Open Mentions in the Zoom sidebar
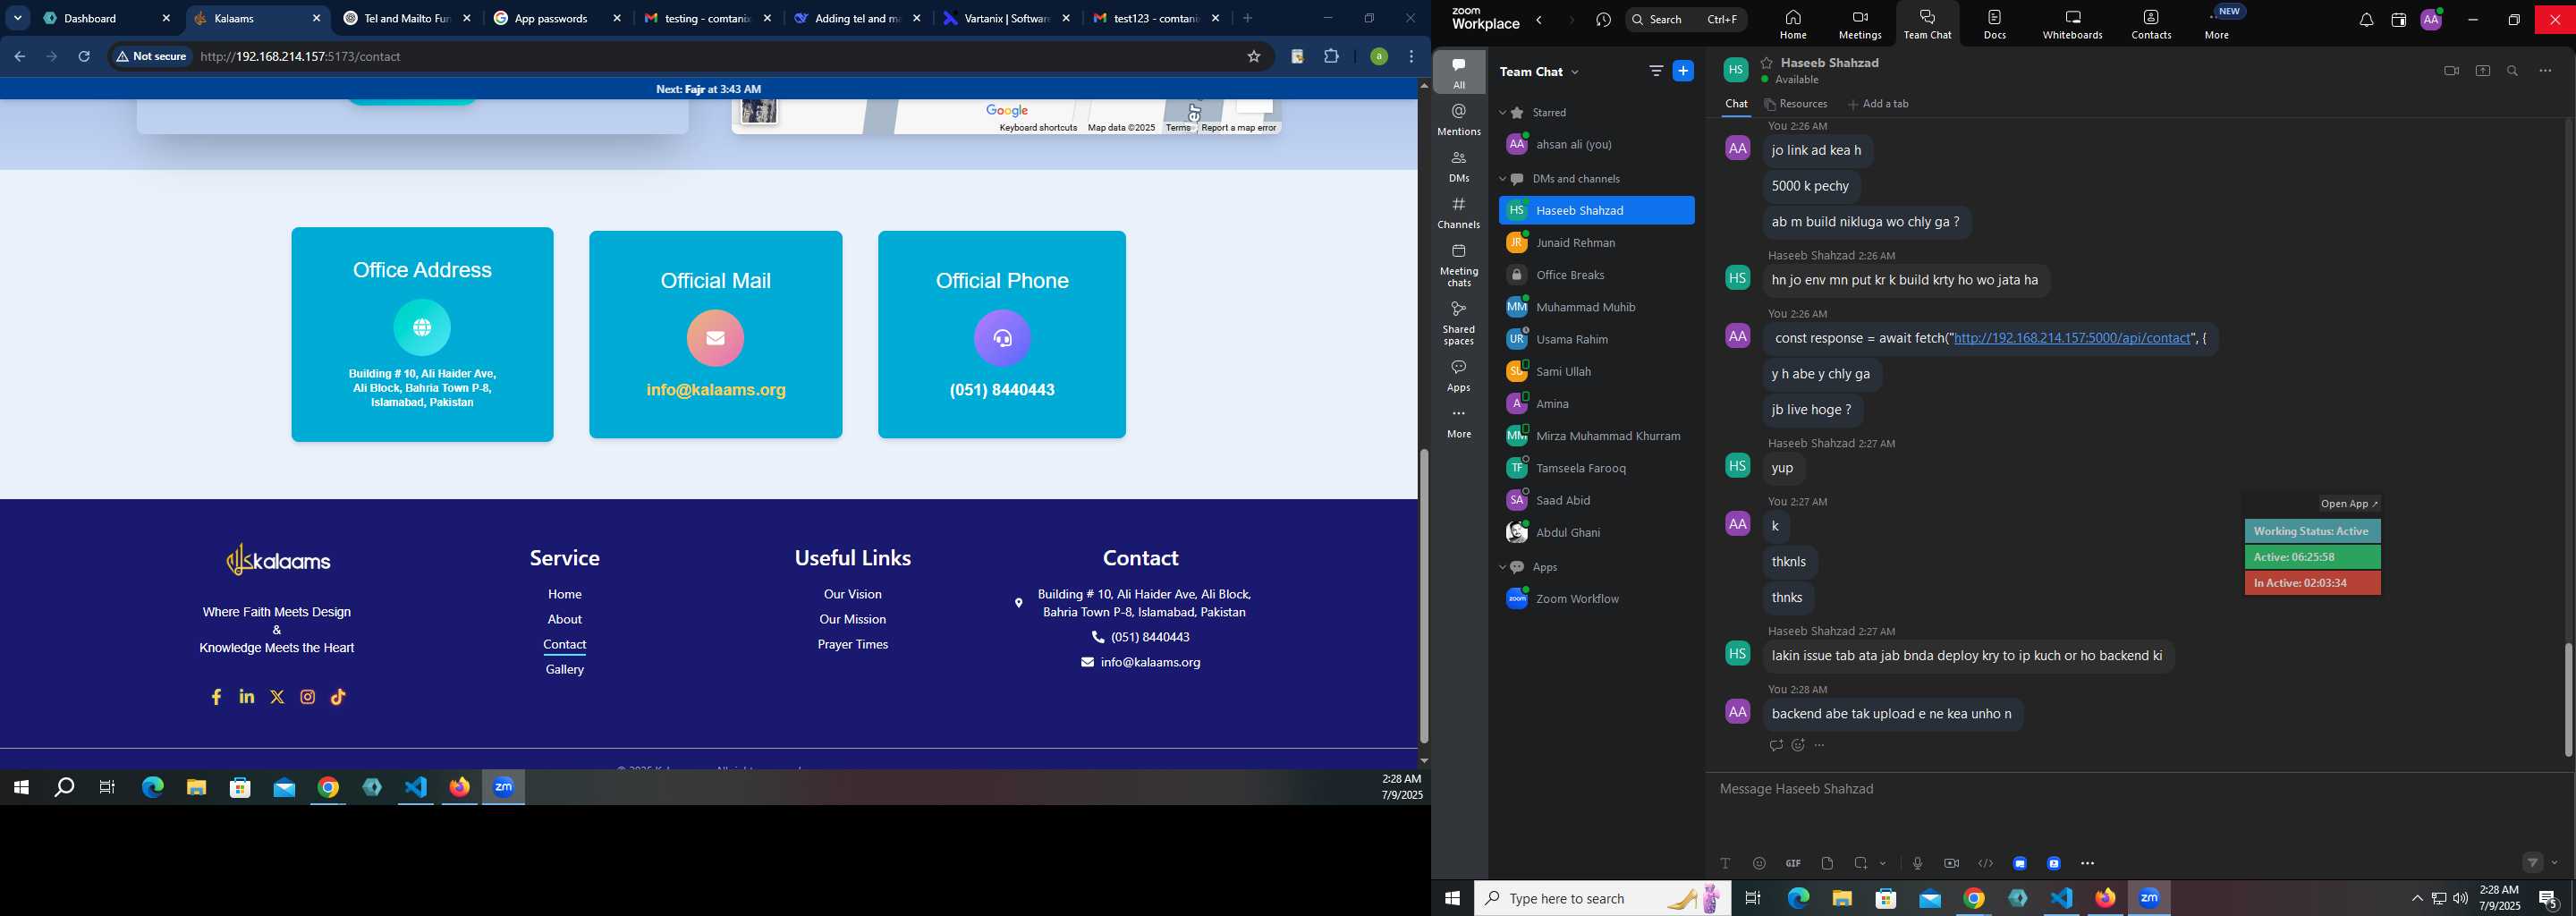Viewport: 2576px width, 916px height. [x=1459, y=120]
